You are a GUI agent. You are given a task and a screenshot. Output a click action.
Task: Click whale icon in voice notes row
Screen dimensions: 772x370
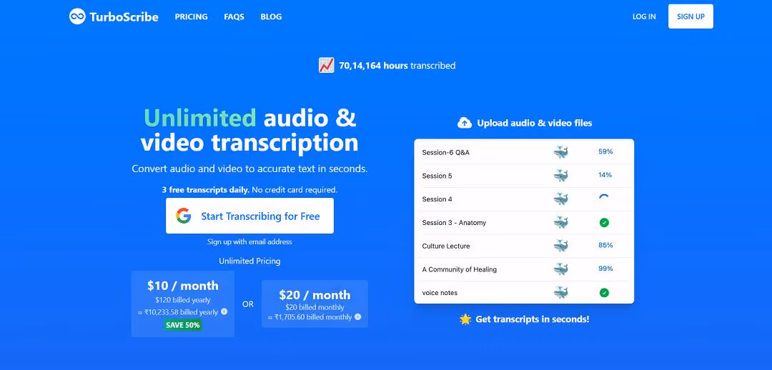click(560, 292)
